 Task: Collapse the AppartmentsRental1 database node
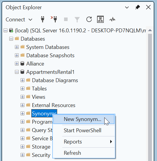coord(17,72)
